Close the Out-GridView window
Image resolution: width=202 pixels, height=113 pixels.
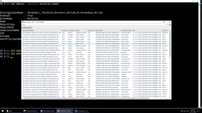coord(169,22)
